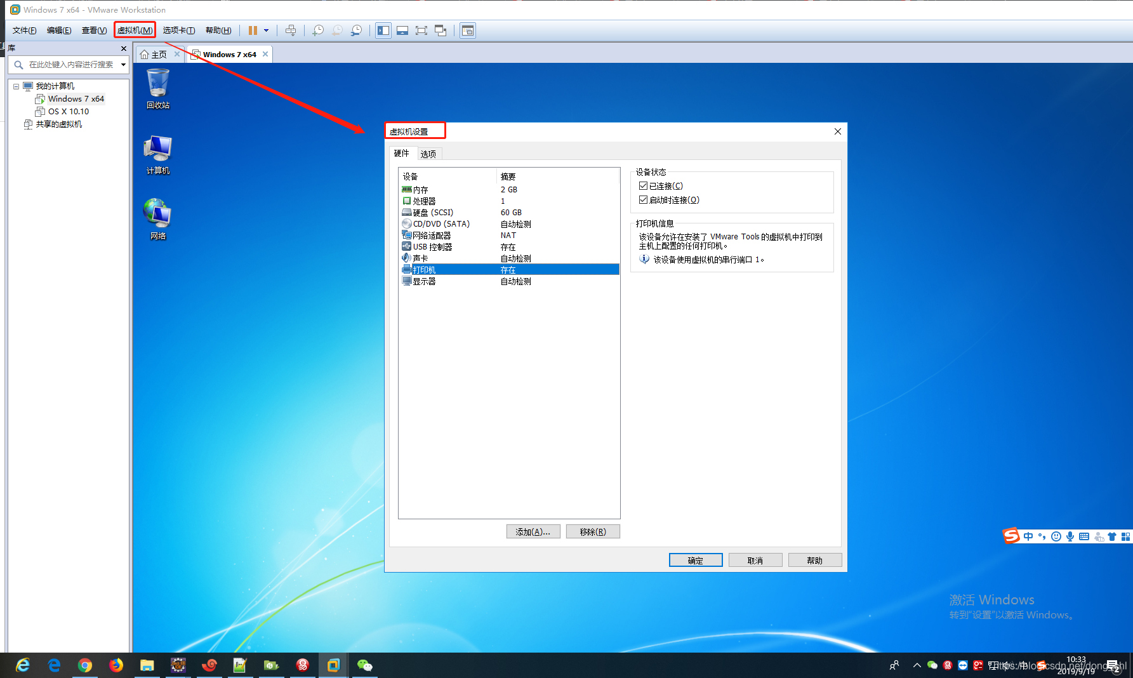The width and height of the screenshot is (1133, 678).
Task: Select the 网络 desktop icon
Action: 158,220
